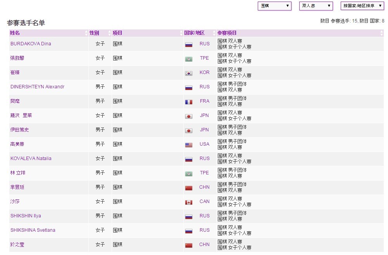The image size is (388, 255).
Task: Click KOR country code link
Action: (x=204, y=72)
